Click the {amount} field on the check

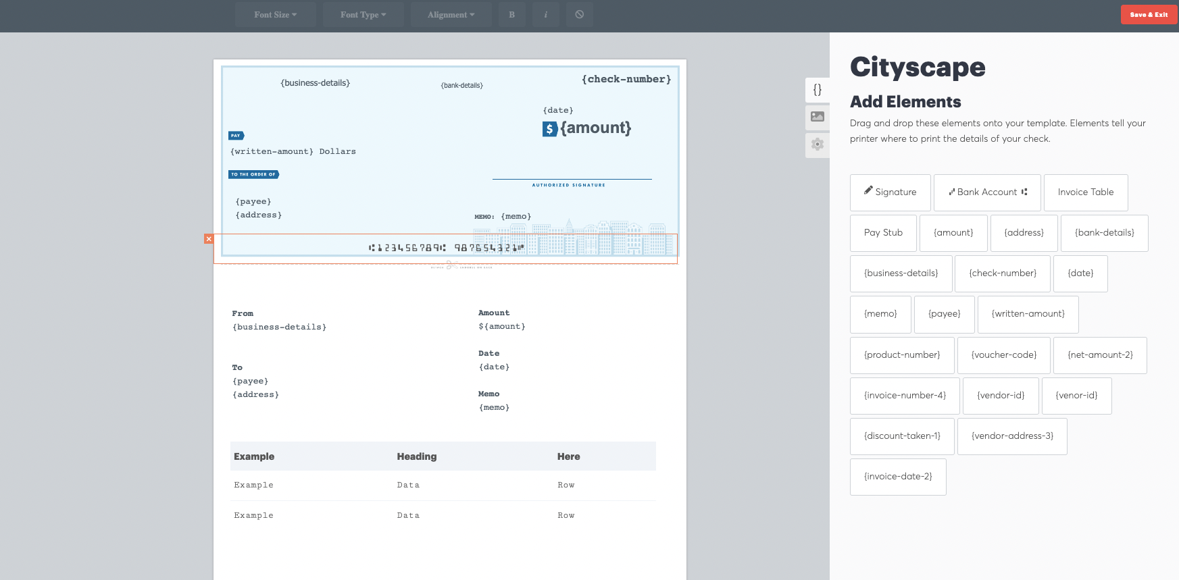pos(596,128)
